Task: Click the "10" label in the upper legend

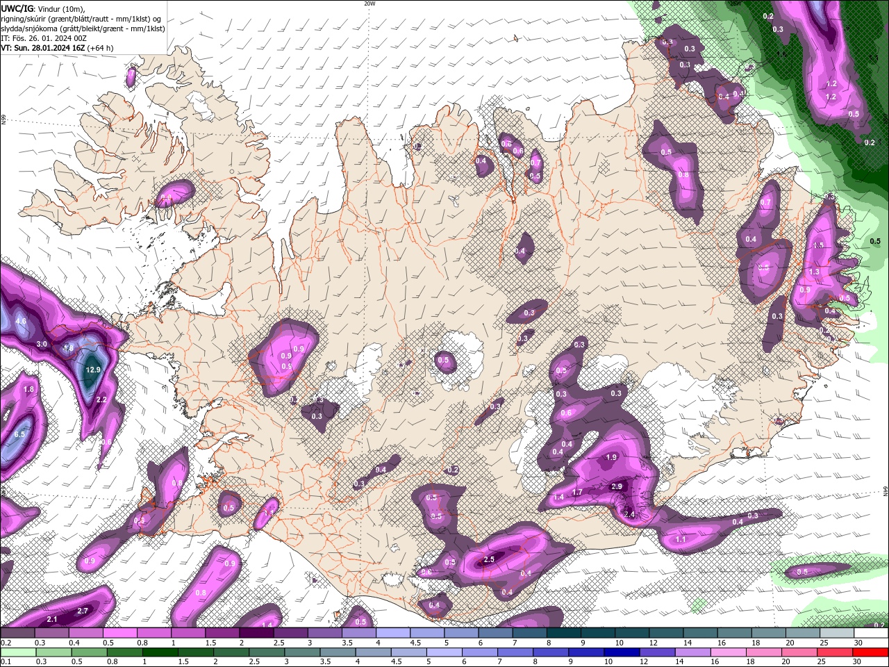Action: (618, 643)
